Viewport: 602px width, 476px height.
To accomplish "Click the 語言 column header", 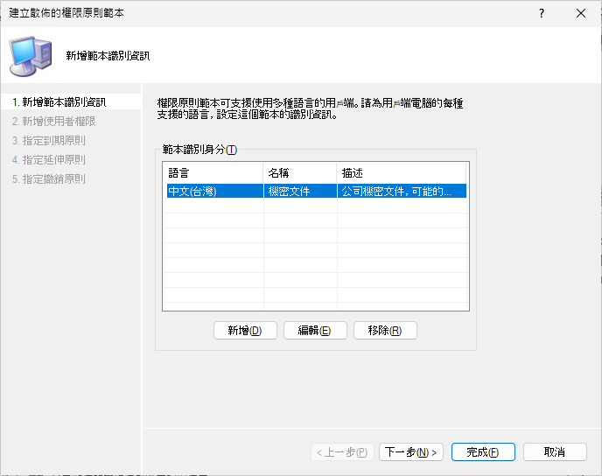I will click(x=213, y=173).
